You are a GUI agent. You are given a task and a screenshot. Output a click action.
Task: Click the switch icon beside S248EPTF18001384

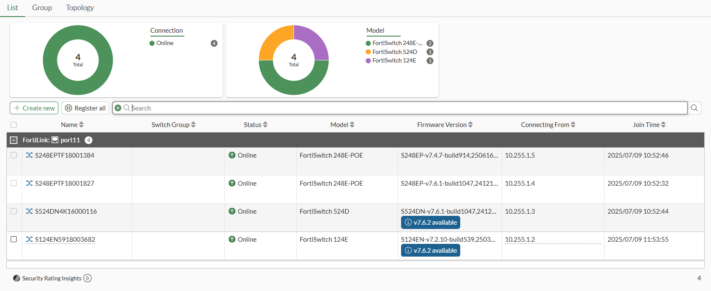(x=29, y=155)
